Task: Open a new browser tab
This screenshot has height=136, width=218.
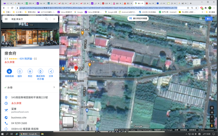Action: point(191,3)
